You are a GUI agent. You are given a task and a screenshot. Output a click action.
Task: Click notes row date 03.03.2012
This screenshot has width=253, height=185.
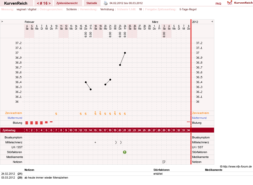pos(8,178)
